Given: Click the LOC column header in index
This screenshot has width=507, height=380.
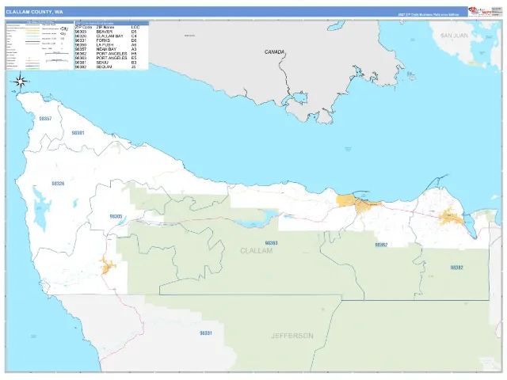Looking at the screenshot, I should pos(135,28).
